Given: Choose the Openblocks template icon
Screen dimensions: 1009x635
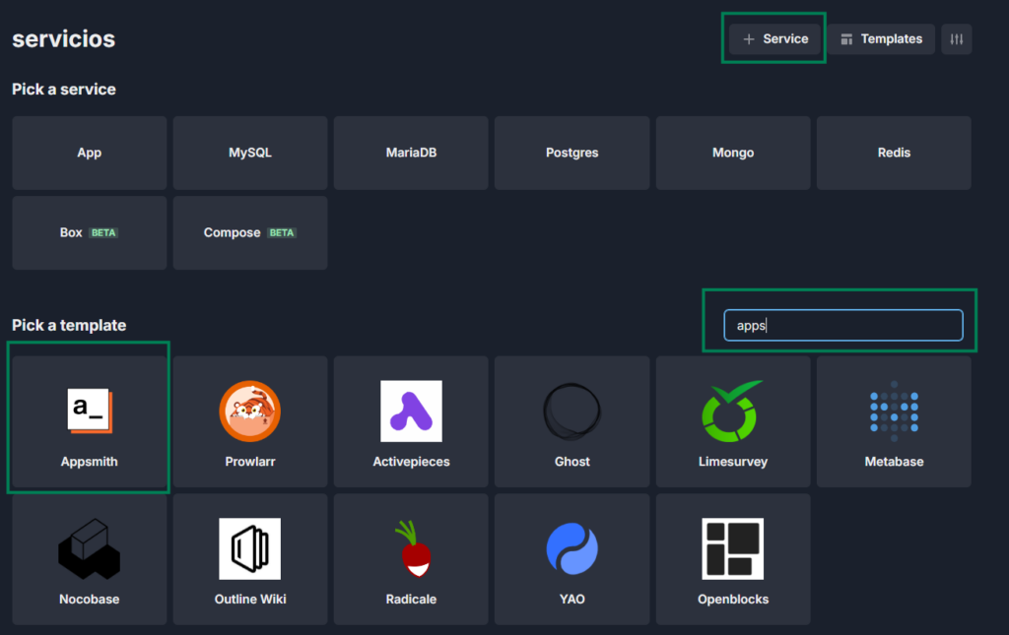Looking at the screenshot, I should pos(732,548).
